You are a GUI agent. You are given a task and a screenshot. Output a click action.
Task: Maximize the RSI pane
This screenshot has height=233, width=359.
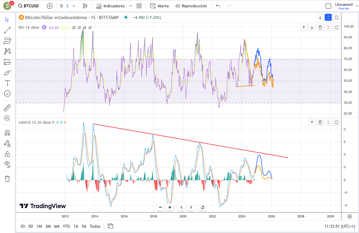(337, 27)
